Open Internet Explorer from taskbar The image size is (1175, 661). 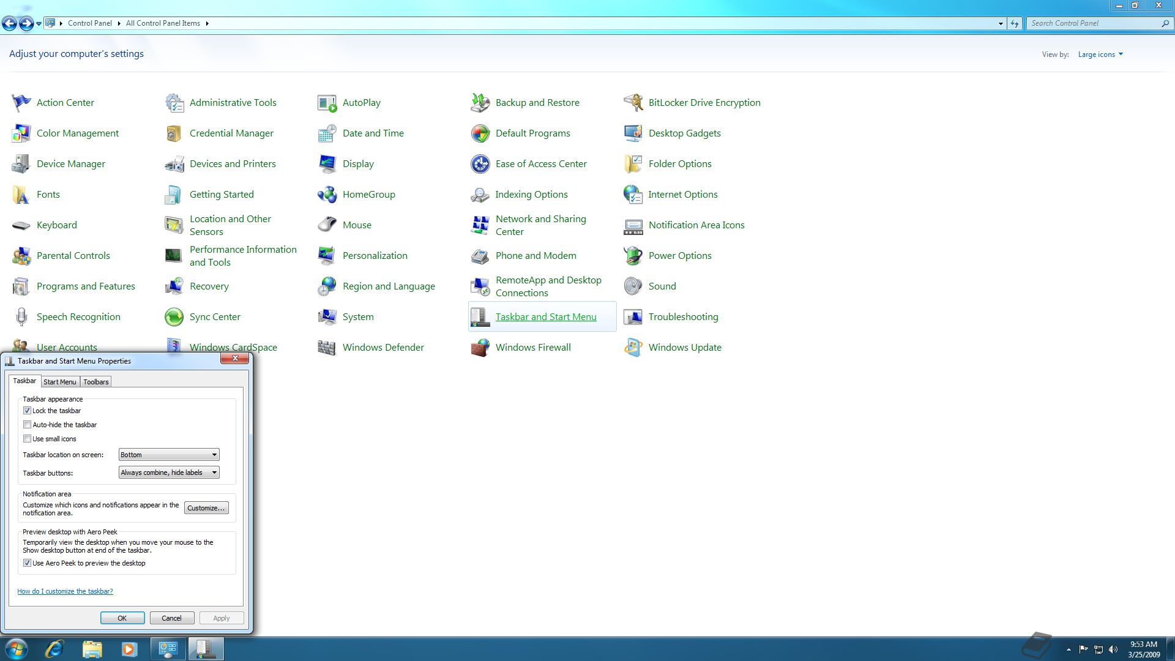click(x=55, y=649)
